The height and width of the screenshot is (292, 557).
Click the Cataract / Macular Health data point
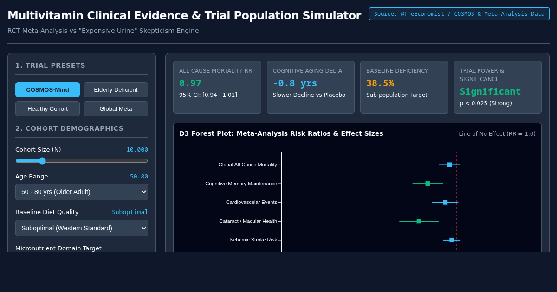tap(419, 221)
